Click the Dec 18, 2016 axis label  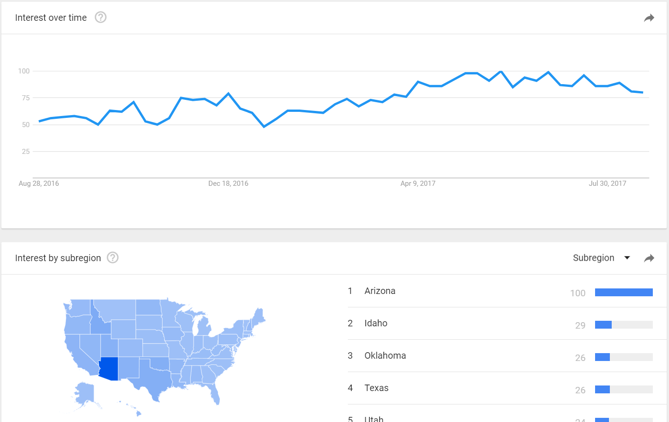coord(228,183)
